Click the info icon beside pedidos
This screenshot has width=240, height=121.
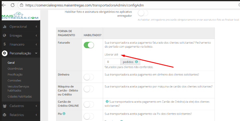coord(136,62)
